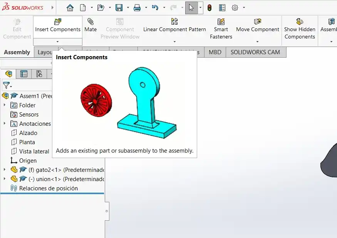Click Move Component tool
This screenshot has height=238, width=337.
pyautogui.click(x=258, y=25)
